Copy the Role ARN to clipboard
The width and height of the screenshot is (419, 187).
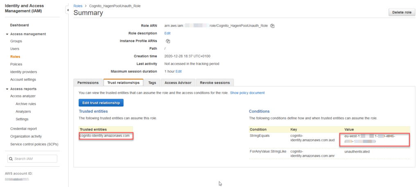click(272, 26)
